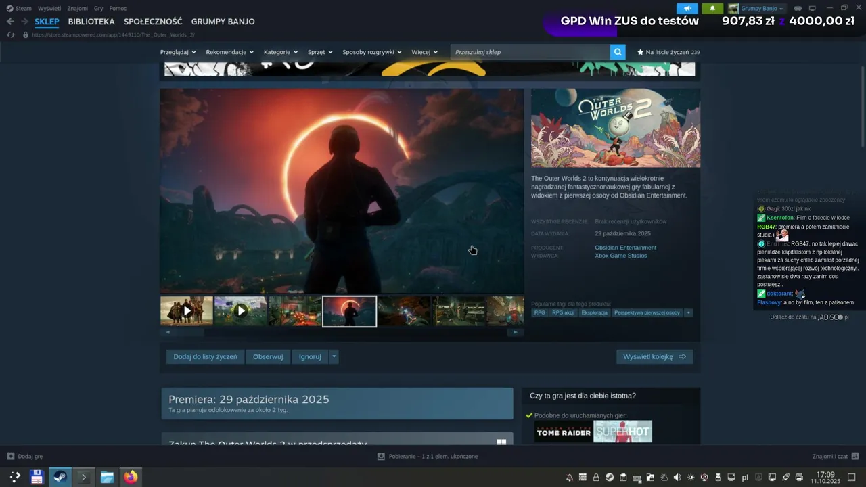
Task: Click the thumbnail strip horizontal scrollbar
Action: pyautogui.click(x=342, y=332)
